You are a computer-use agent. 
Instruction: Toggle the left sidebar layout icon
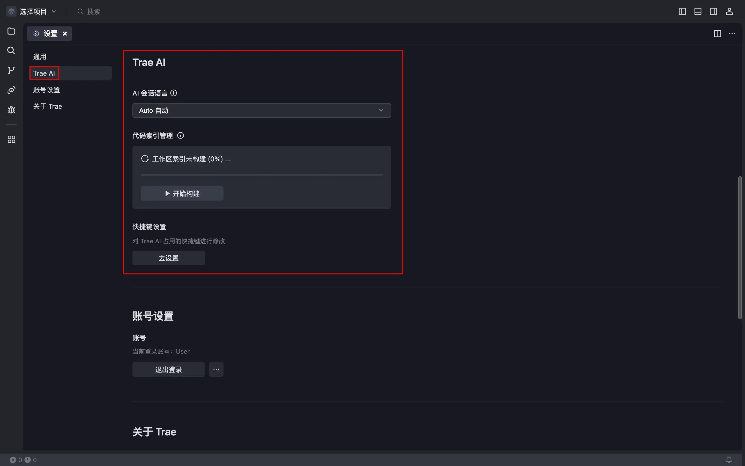682,12
